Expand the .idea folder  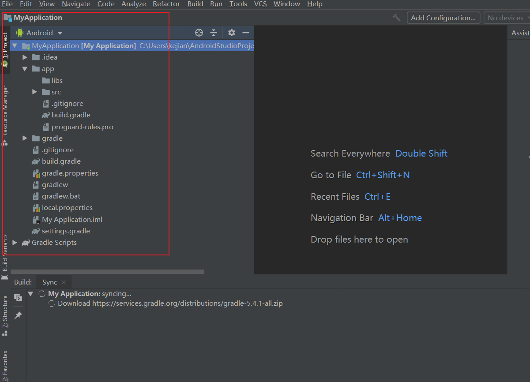(25, 57)
